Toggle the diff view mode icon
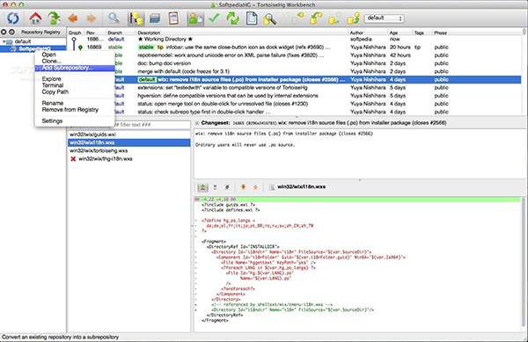Screen dimensions: 528x342 pos(202,187)
